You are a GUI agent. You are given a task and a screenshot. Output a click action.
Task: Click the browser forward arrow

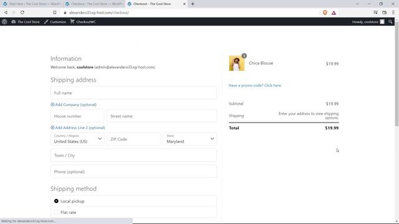coord(14,12)
